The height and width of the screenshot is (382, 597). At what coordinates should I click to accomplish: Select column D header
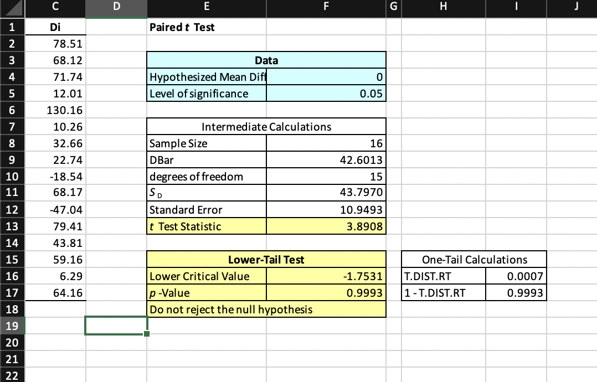tap(116, 7)
